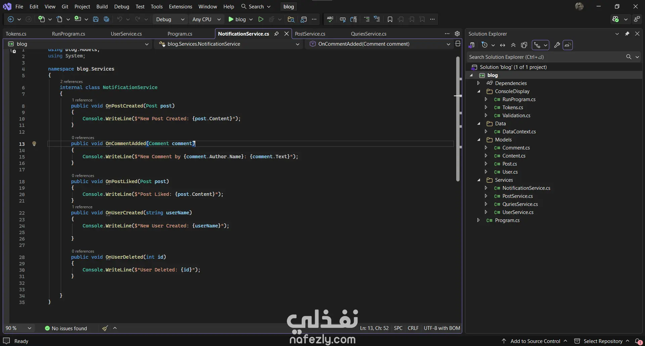
Task: Click the Search button in title bar
Action: pos(256,7)
